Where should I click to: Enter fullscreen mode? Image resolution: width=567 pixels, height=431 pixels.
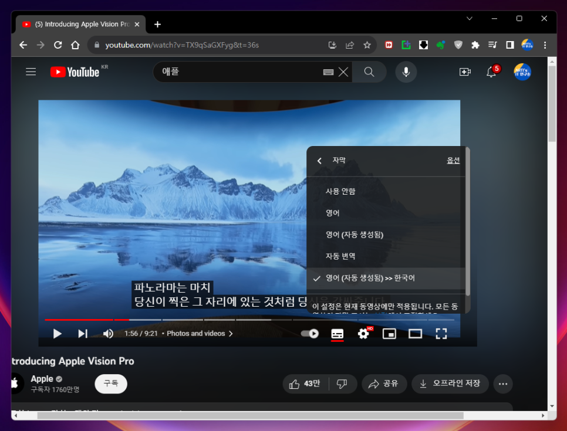pos(441,334)
